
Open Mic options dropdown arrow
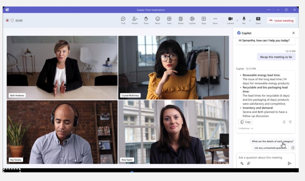[250, 21]
